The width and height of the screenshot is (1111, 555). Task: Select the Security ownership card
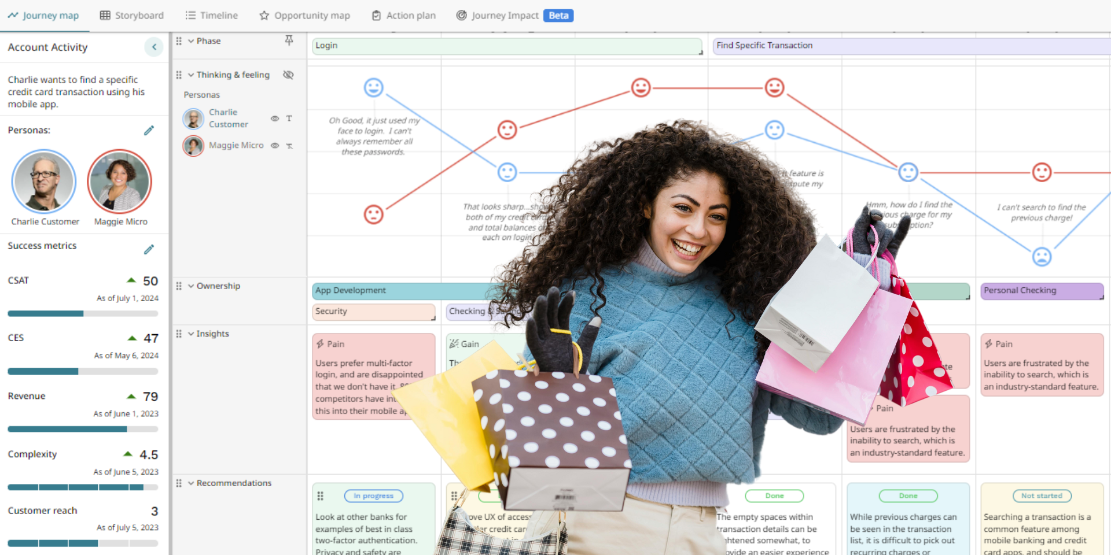pyautogui.click(x=374, y=312)
